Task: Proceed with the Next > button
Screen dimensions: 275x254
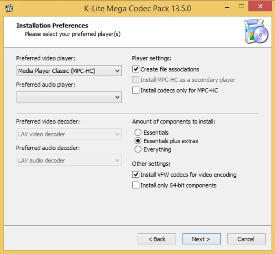Action: [202, 239]
